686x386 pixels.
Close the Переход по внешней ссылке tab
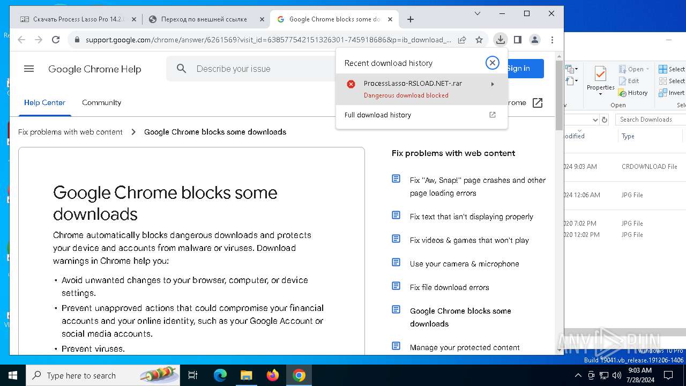point(262,19)
